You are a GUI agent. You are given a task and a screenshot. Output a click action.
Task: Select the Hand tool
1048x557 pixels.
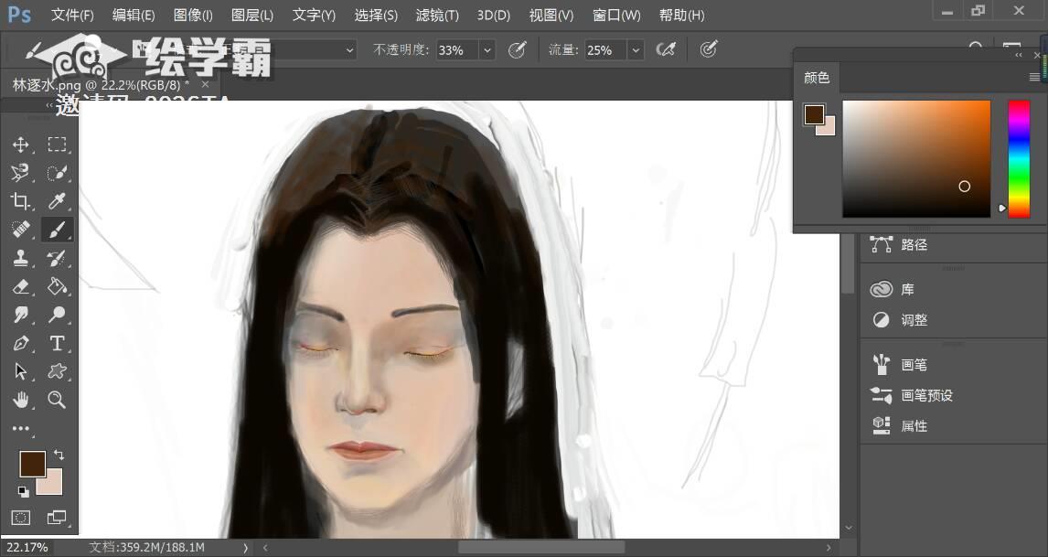pyautogui.click(x=21, y=400)
